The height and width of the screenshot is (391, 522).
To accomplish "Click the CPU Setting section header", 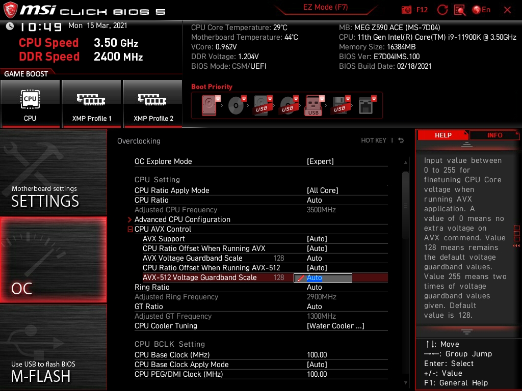I will pyautogui.click(x=157, y=180).
